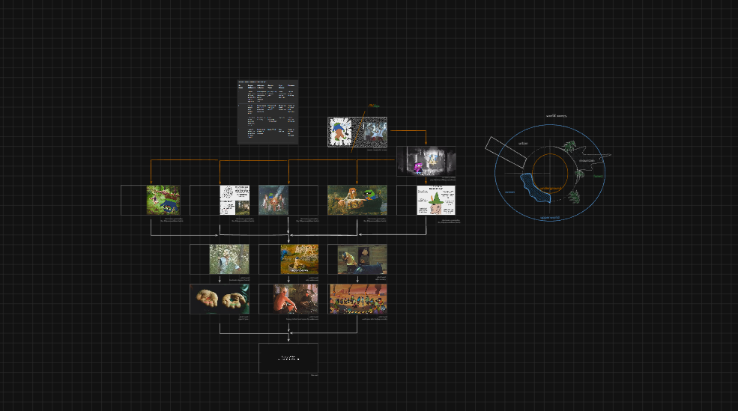Select the subtitled orange animation frame thumbnail

[300, 259]
